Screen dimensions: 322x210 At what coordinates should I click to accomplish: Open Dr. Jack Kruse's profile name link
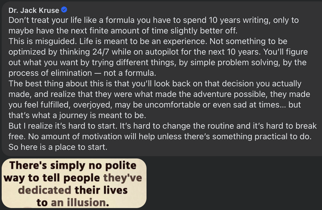34,10
